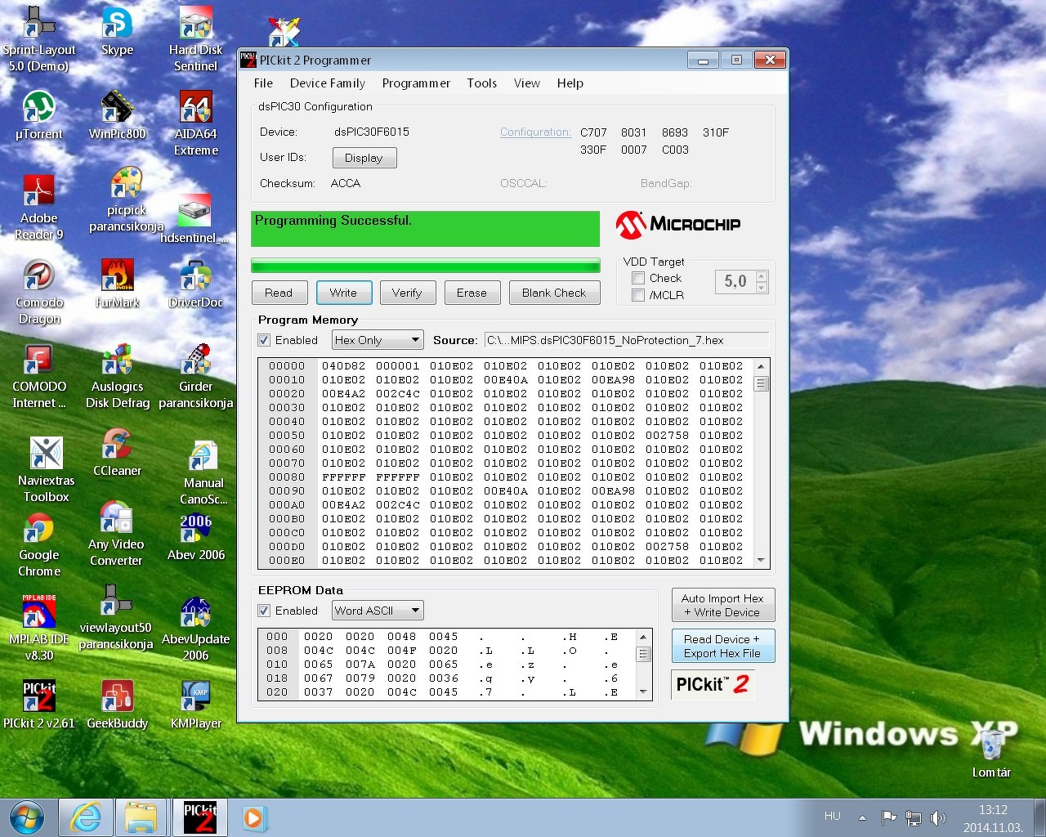Click the Write button
This screenshot has height=837, width=1046.
click(343, 293)
